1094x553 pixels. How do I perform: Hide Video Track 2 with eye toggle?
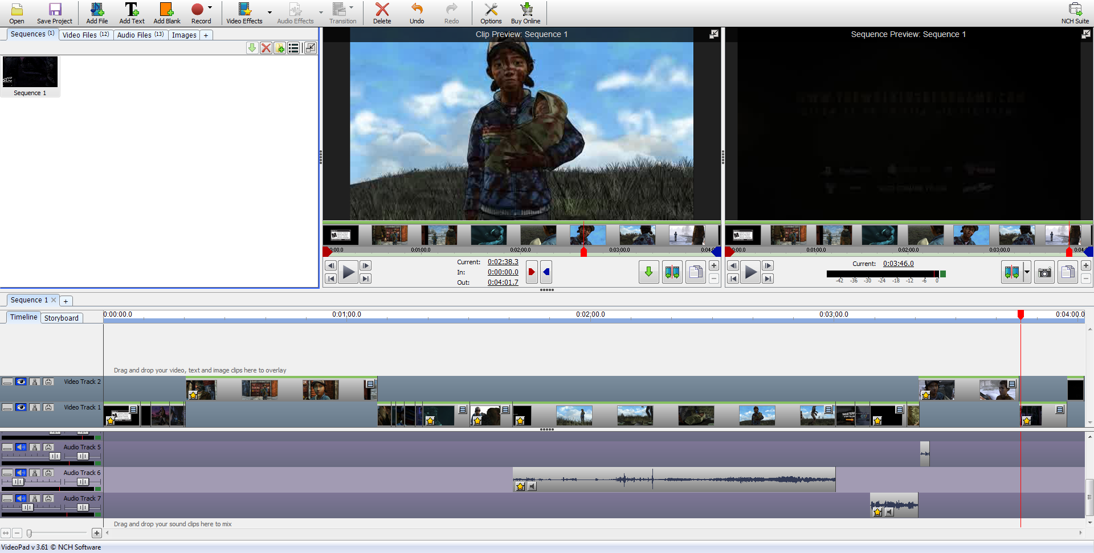21,382
